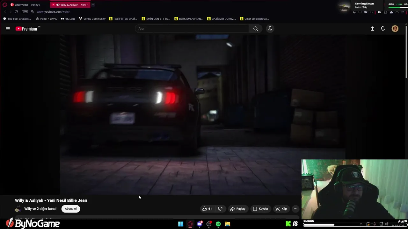The height and width of the screenshot is (229, 408).
Task: Click the Opera GX taskbar icon
Action: click(x=190, y=224)
